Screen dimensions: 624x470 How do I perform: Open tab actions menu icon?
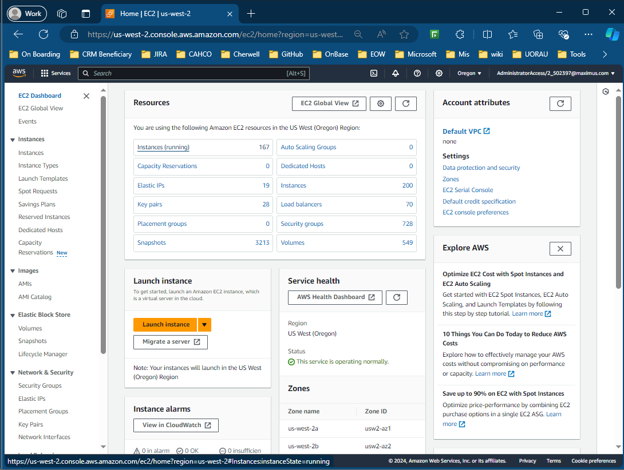[x=85, y=14]
